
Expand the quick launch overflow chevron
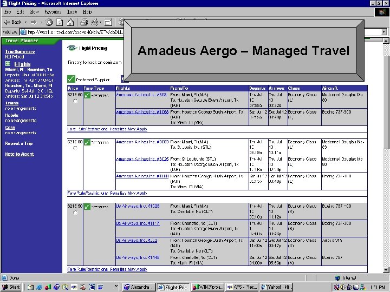pos(116,286)
